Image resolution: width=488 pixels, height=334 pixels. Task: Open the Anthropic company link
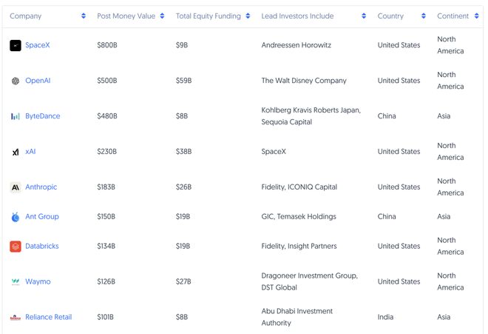(41, 187)
